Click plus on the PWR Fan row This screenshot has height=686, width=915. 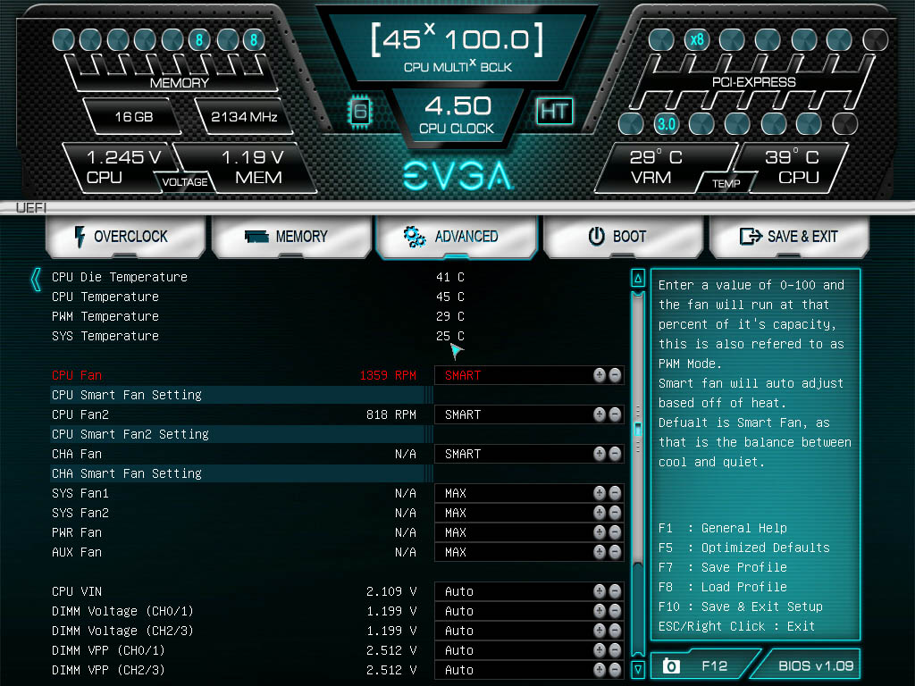pyautogui.click(x=600, y=532)
